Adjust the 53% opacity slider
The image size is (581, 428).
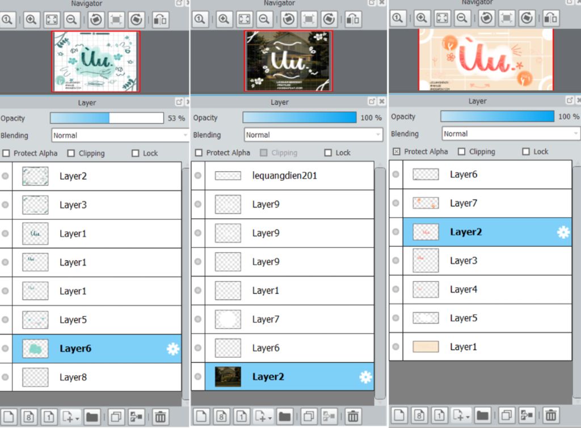[107, 118]
